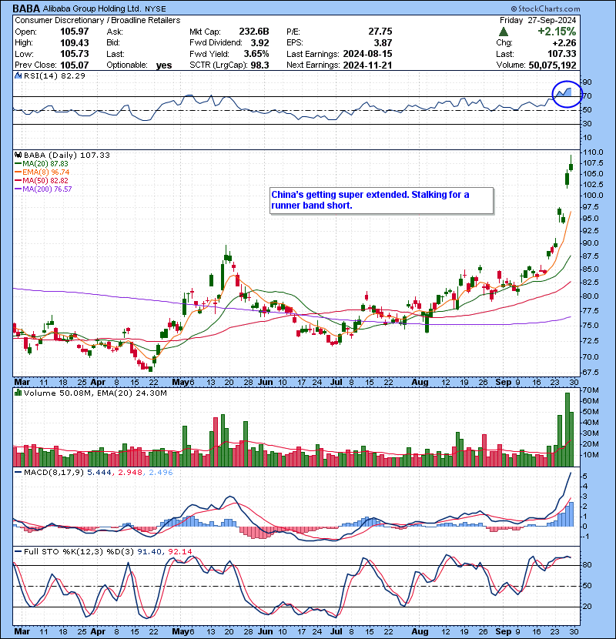Click the 'Alibaba Group Holding Ltd.' company name
616x639 pixels.
point(92,9)
